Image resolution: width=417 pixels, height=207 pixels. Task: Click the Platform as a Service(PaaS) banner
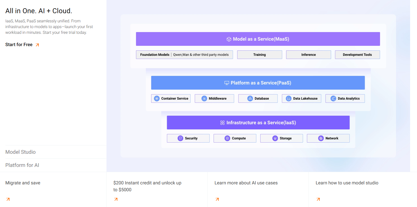pyautogui.click(x=258, y=83)
